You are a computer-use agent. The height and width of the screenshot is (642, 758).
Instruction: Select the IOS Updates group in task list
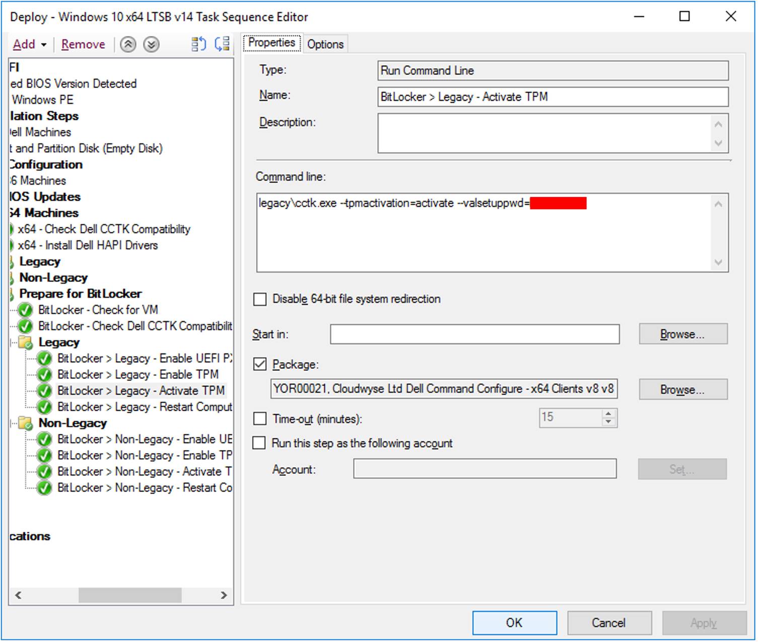pos(45,197)
